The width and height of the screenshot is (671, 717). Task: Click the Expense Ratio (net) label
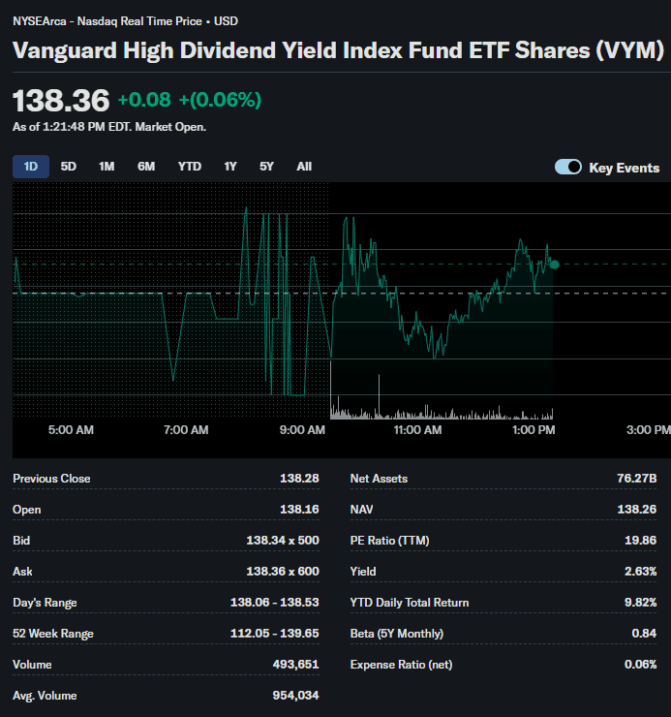[401, 665]
